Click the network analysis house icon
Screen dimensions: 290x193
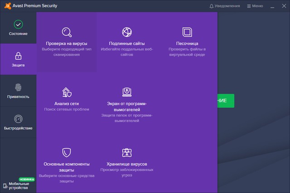[x=67, y=93]
